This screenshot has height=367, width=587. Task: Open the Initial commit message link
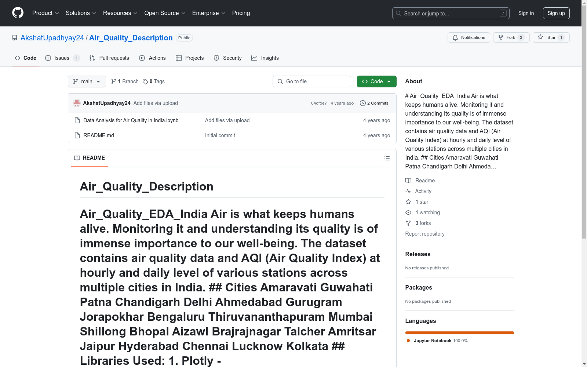point(220,135)
